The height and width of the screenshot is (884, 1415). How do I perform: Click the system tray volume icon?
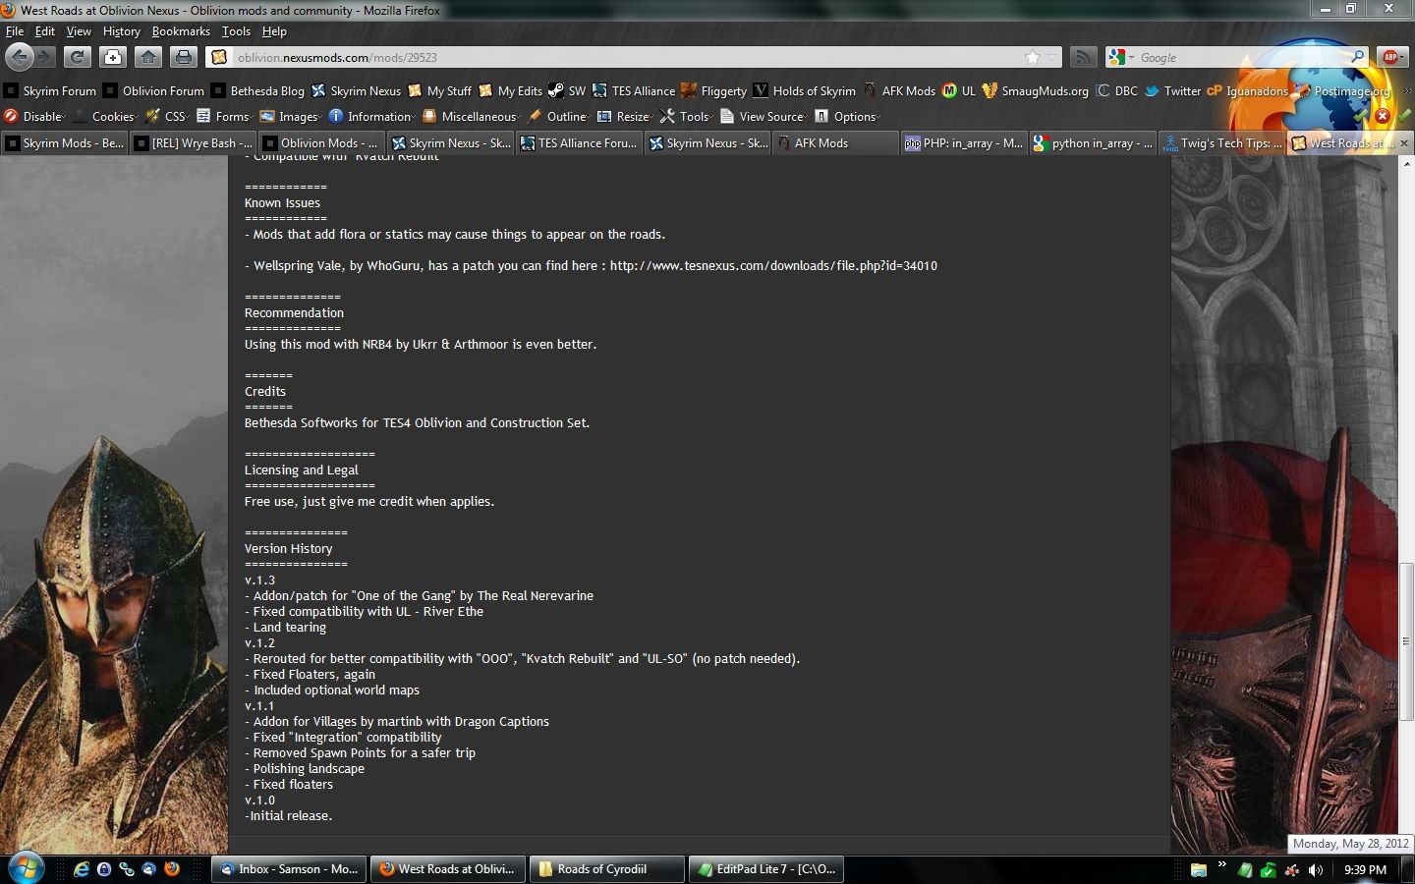(1315, 869)
